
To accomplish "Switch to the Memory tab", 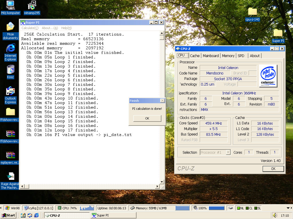I will (x=228, y=56).
